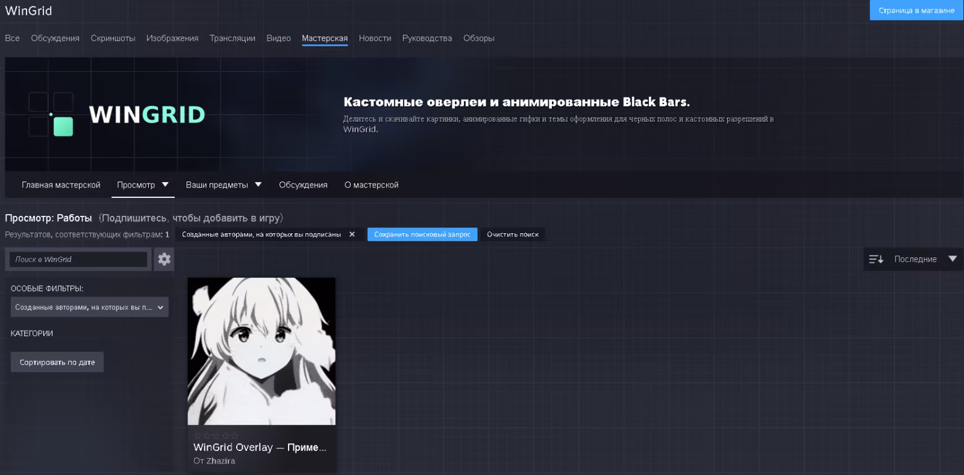Open the О мастерской section
The height and width of the screenshot is (475, 964).
tap(371, 185)
